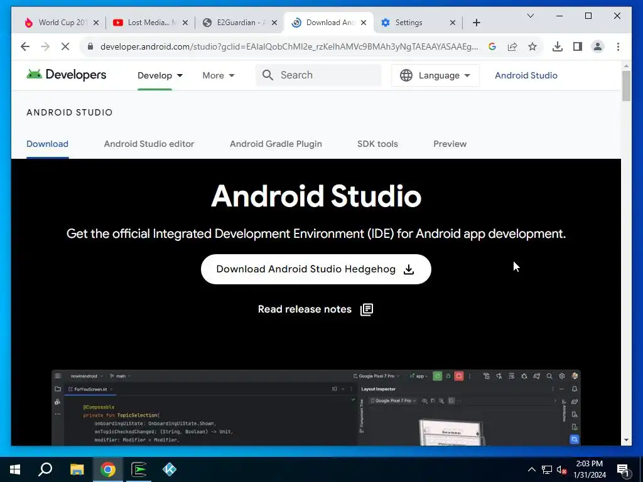Stop loading the page with the X icon
The image size is (643, 482).
coord(65,46)
